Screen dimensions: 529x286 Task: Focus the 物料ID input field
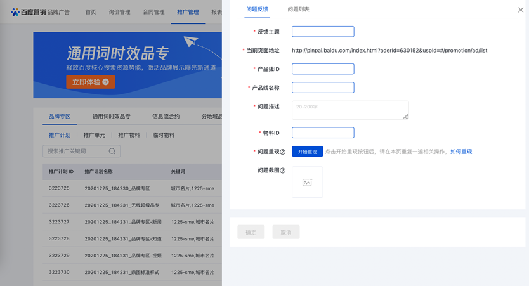coord(323,133)
